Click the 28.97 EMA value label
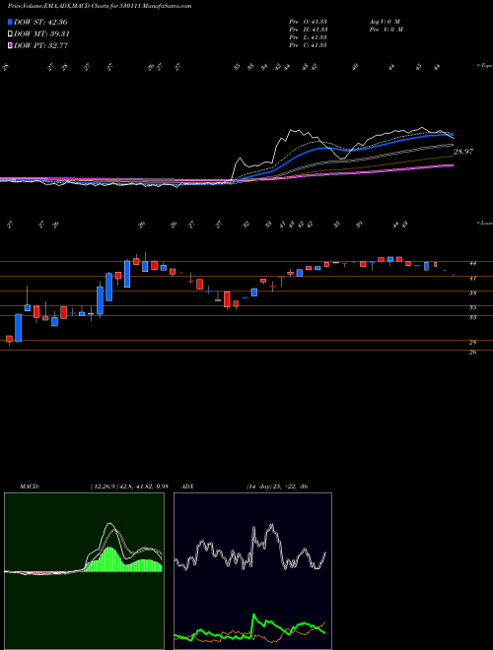493x650 pixels. [x=463, y=152]
